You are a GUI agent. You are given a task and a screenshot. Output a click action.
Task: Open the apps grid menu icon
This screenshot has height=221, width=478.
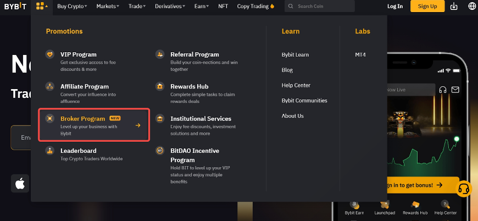pyautogui.click(x=41, y=7)
